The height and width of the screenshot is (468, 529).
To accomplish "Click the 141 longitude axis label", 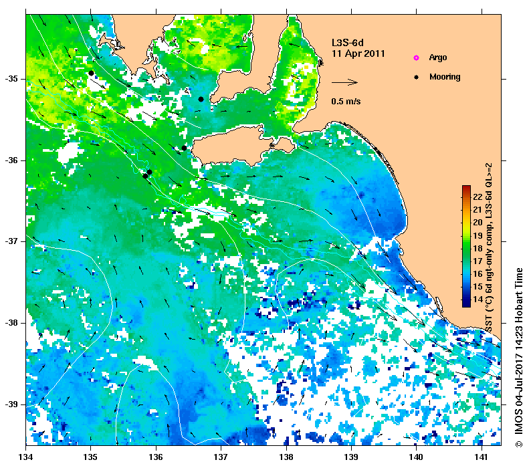I will 482,457.
